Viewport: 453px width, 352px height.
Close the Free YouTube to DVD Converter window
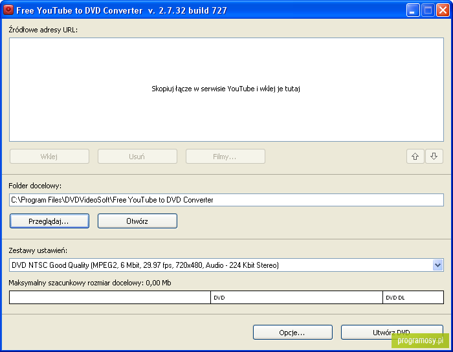click(x=443, y=10)
